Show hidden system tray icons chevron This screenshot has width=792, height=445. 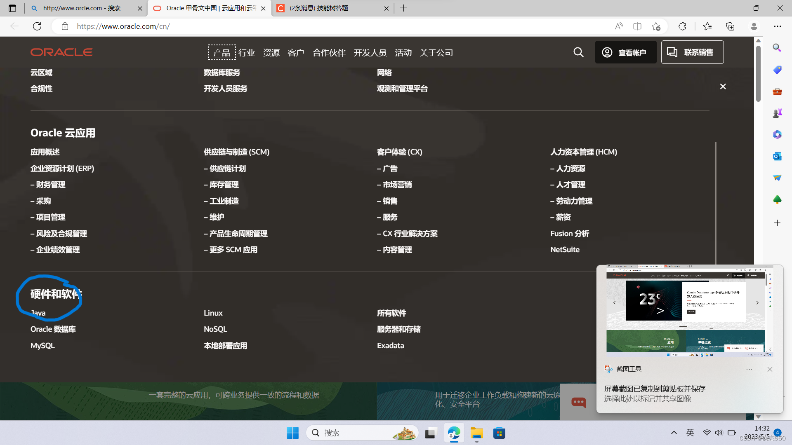pyautogui.click(x=674, y=433)
